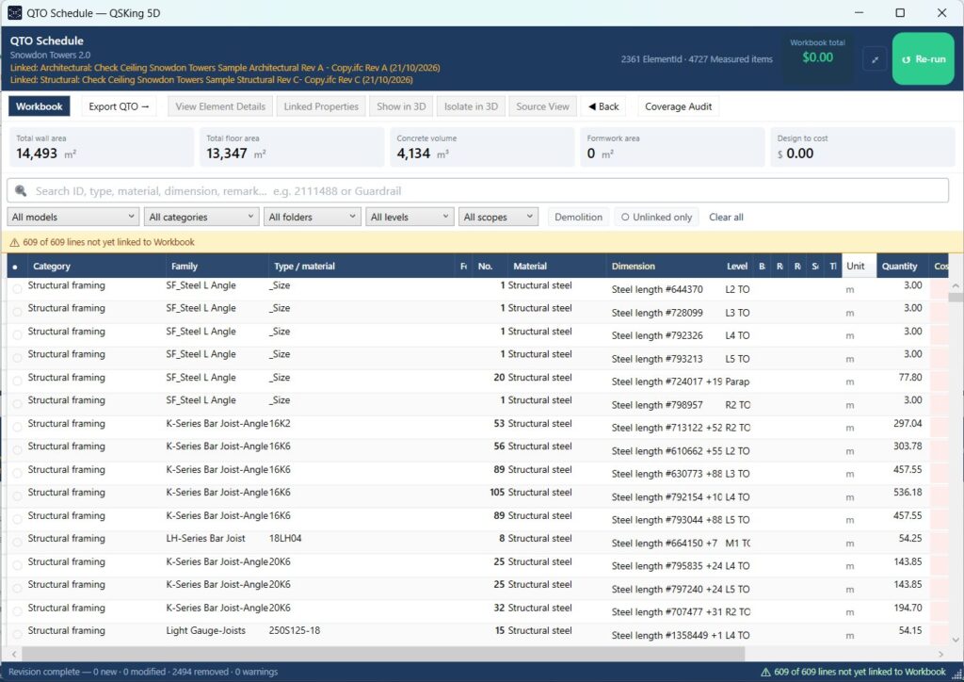This screenshot has width=964, height=682.
Task: Click the warning triangle in the yellow banner
Action: point(15,242)
